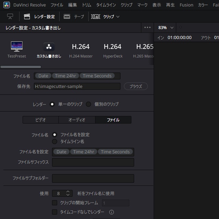Screen dimensions: 219x219
Task: Click the info icon beside タイムコードなしでレンダー
Action: [x=111, y=212]
